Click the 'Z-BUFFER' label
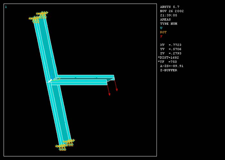 pos(169,70)
